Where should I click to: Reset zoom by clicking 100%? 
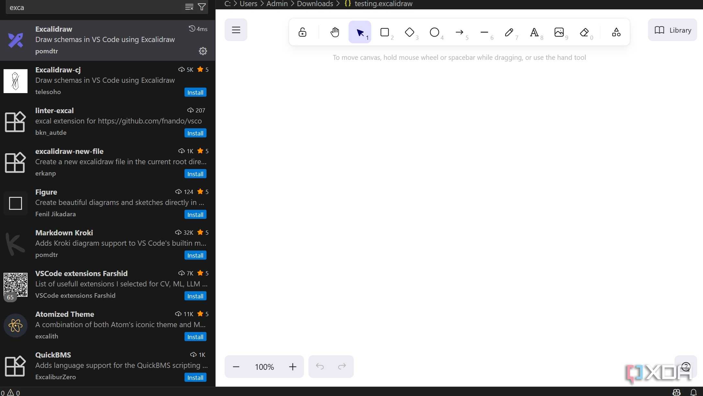(264, 367)
